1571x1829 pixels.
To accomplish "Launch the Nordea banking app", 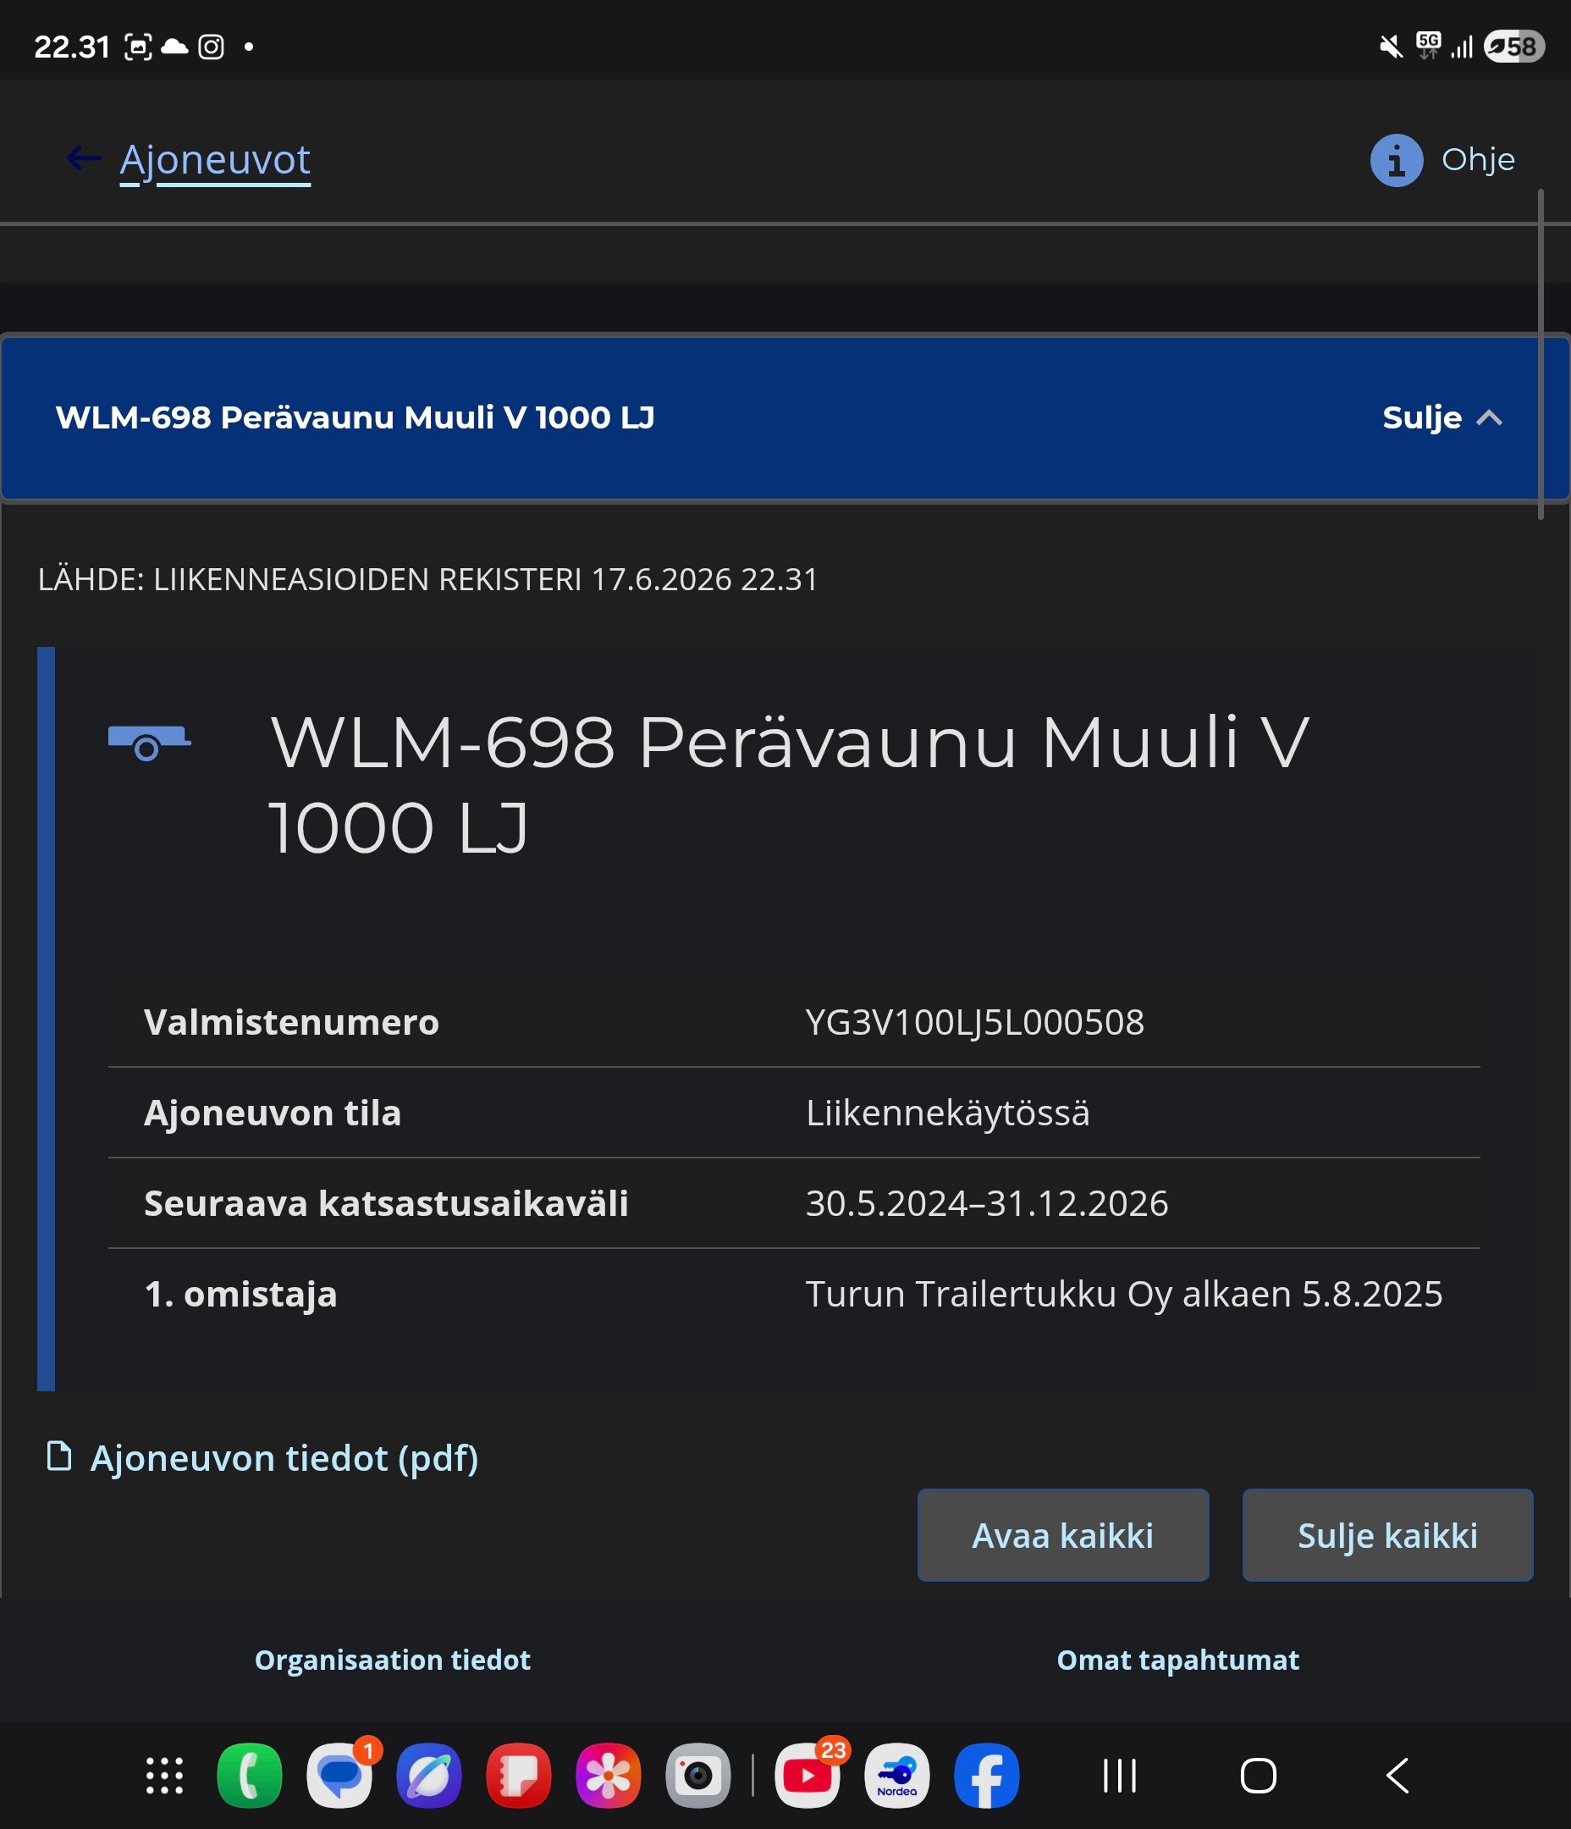I will point(896,1775).
